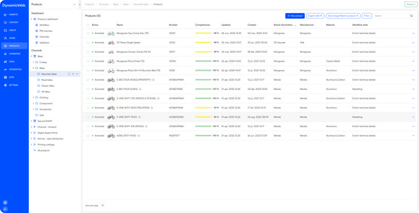
Task: Tick the select-all checkbox in the table header
Action: click(88, 25)
